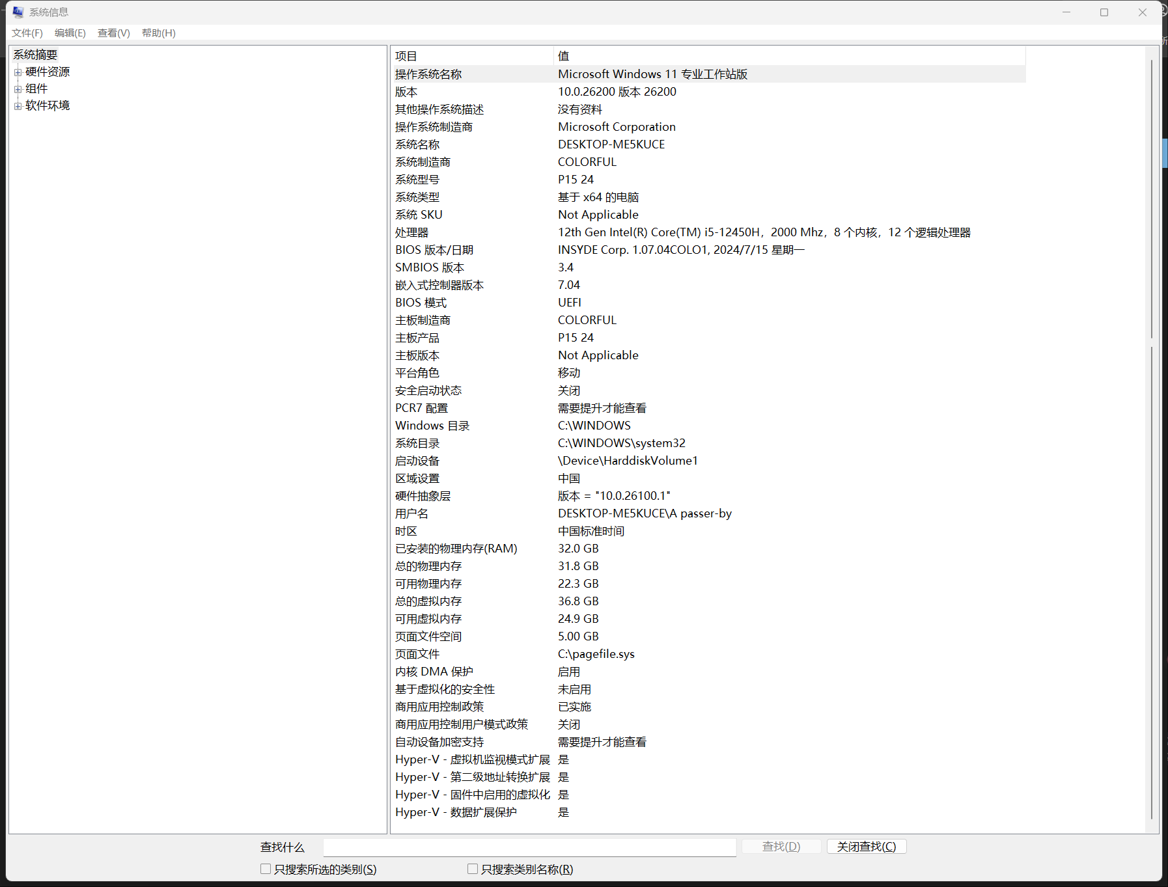This screenshot has height=887, width=1168.
Task: Select the Windows 目录 row label
Action: [432, 426]
